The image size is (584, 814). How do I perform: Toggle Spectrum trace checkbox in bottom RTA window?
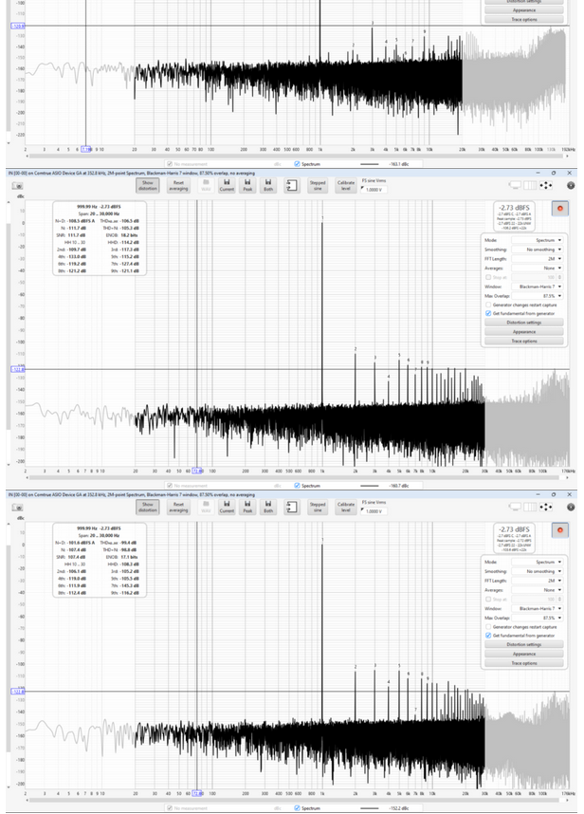point(297,807)
